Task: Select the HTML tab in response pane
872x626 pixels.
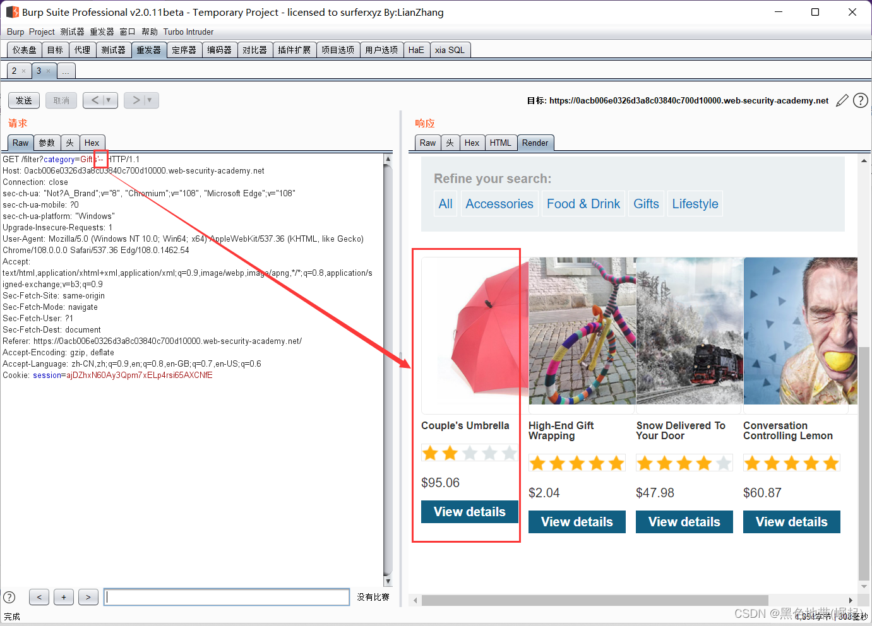Action: tap(501, 143)
